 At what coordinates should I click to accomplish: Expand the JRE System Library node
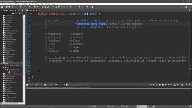tap(3, 65)
